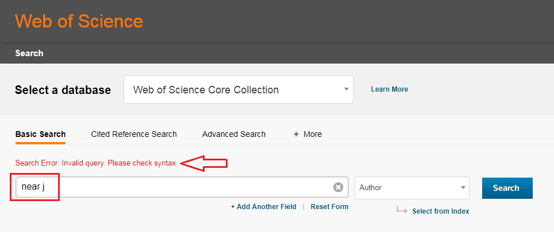
Task: Click Search in the dark header bar
Action: click(x=29, y=53)
